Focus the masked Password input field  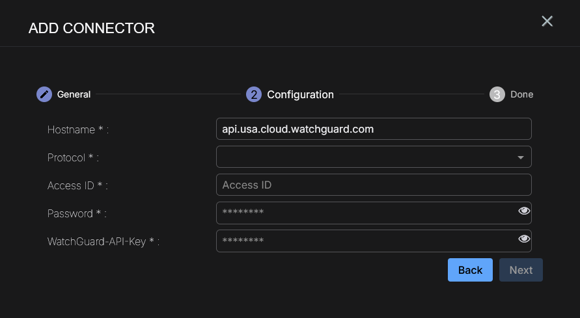(x=365, y=213)
